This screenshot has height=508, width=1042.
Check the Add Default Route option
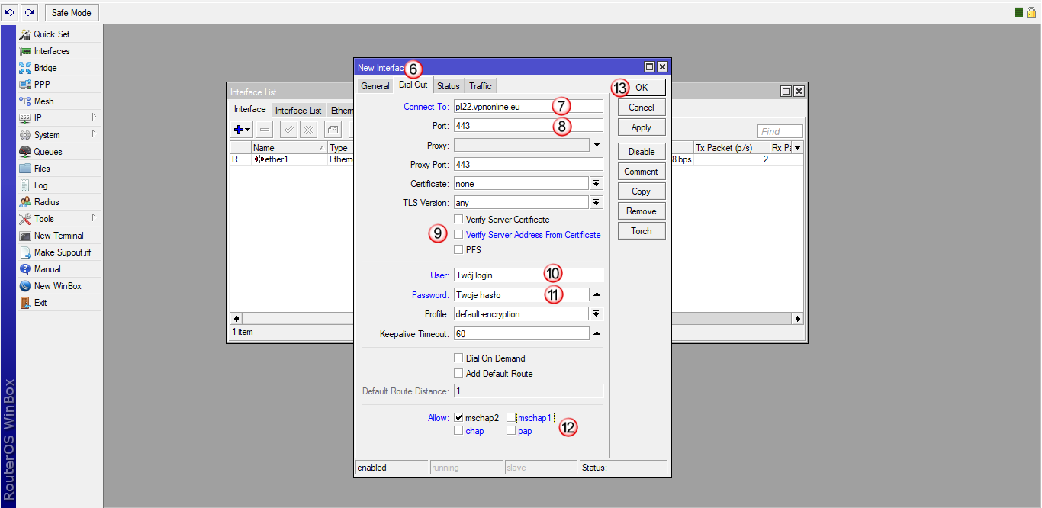[458, 374]
